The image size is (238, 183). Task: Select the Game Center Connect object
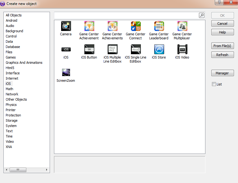click(136, 30)
